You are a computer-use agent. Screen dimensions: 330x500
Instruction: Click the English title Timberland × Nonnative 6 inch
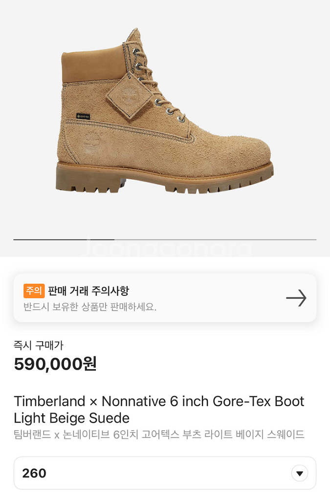pos(159,401)
